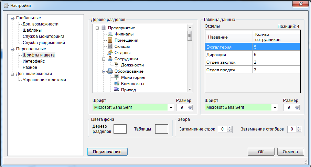Select the Отделы people icon

(110, 53)
